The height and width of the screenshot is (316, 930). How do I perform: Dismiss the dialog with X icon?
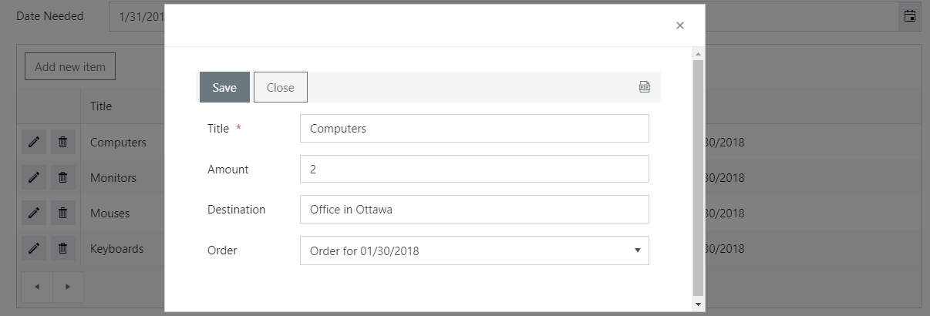pos(679,25)
